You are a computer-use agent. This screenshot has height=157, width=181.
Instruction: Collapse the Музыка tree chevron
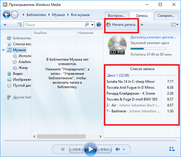(x=4, y=50)
